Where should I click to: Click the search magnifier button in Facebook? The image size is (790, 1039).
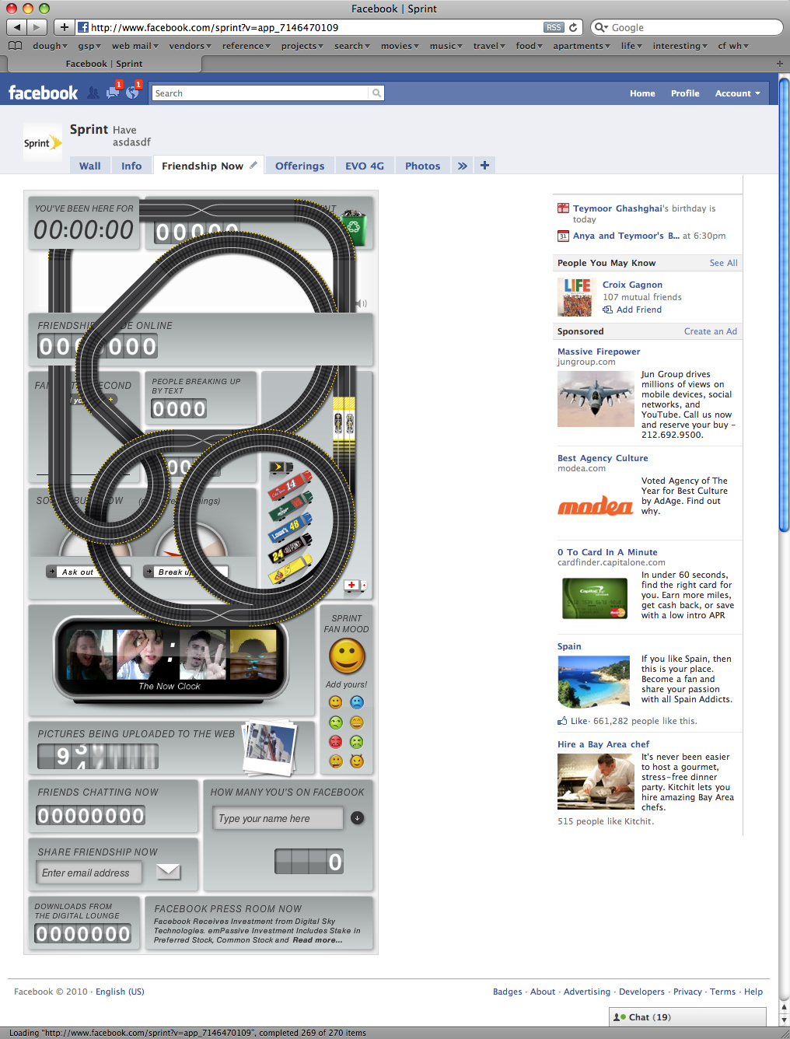tap(376, 93)
